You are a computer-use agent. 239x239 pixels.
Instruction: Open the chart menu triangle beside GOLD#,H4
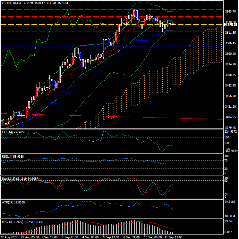[x=3, y=3]
